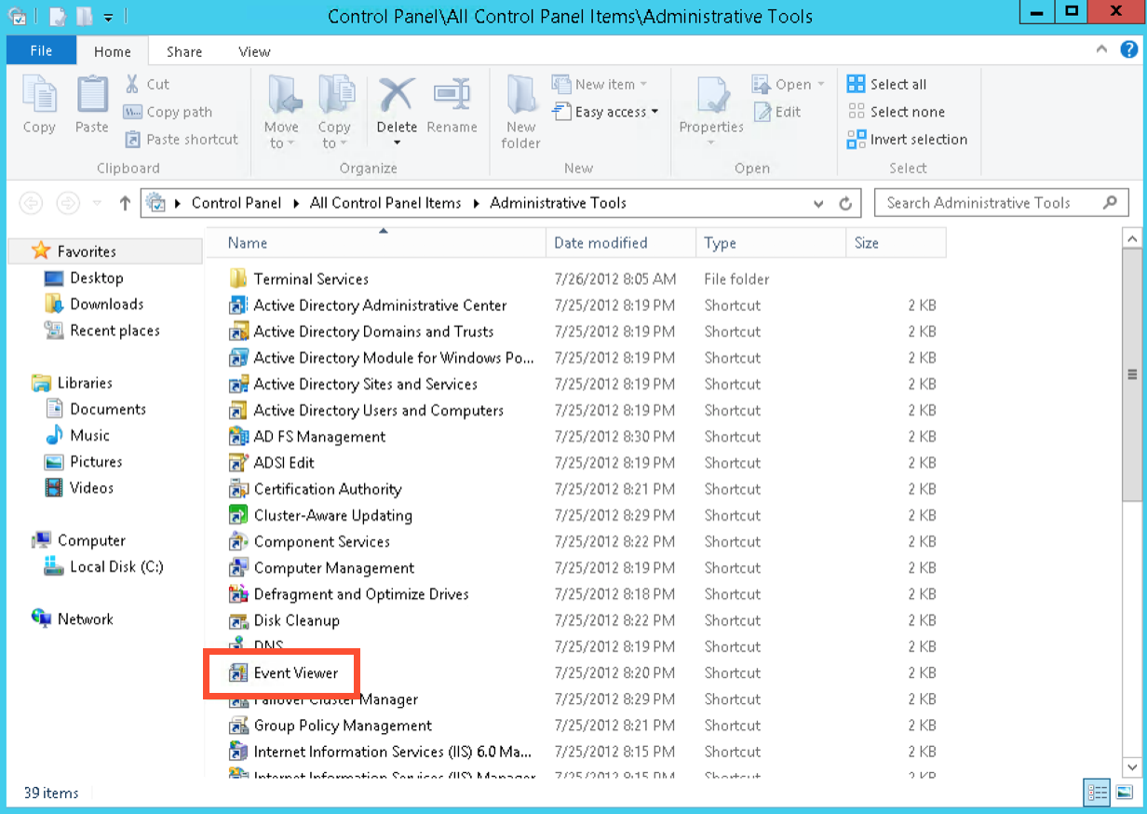This screenshot has height=814, width=1147.
Task: Sort by Date modified column header
Action: pos(621,243)
